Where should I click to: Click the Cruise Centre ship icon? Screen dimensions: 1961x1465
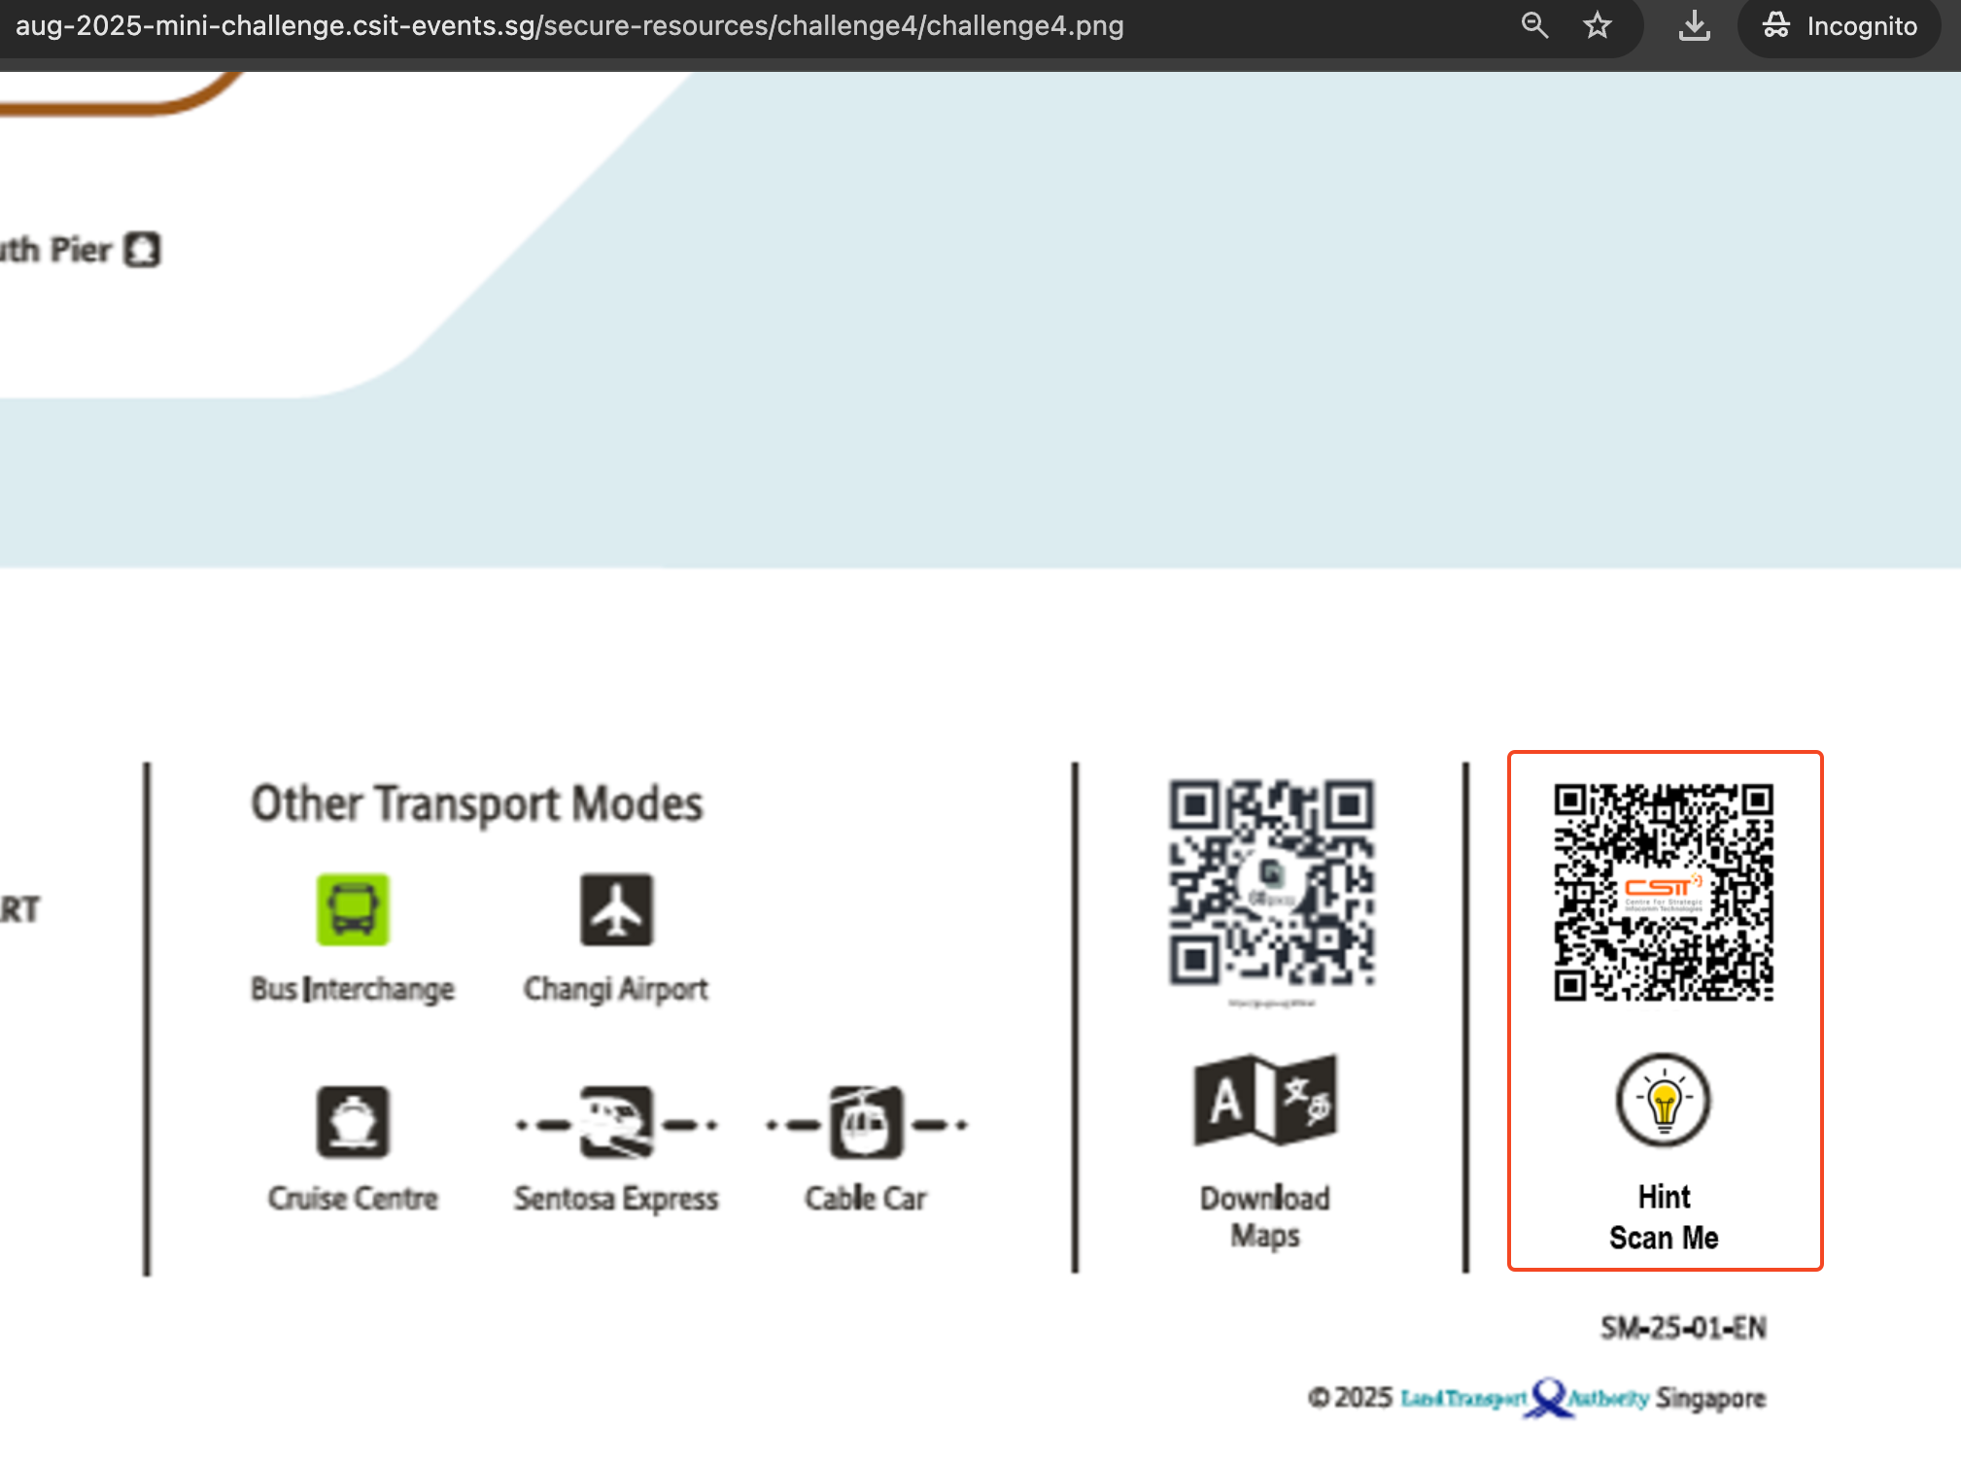353,1122
